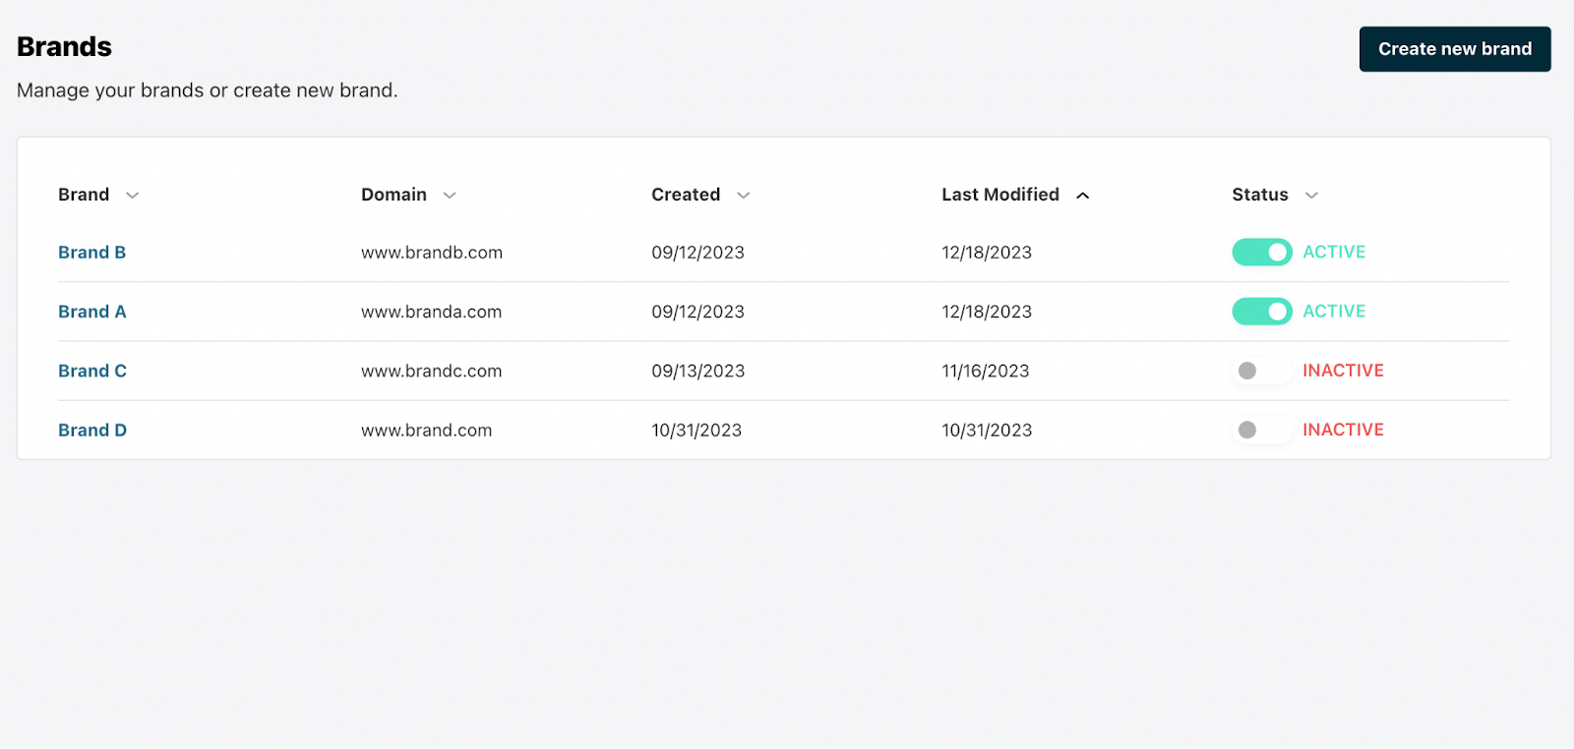This screenshot has height=749, width=1574.
Task: Sort table by Brand column header text
Action: (x=84, y=195)
